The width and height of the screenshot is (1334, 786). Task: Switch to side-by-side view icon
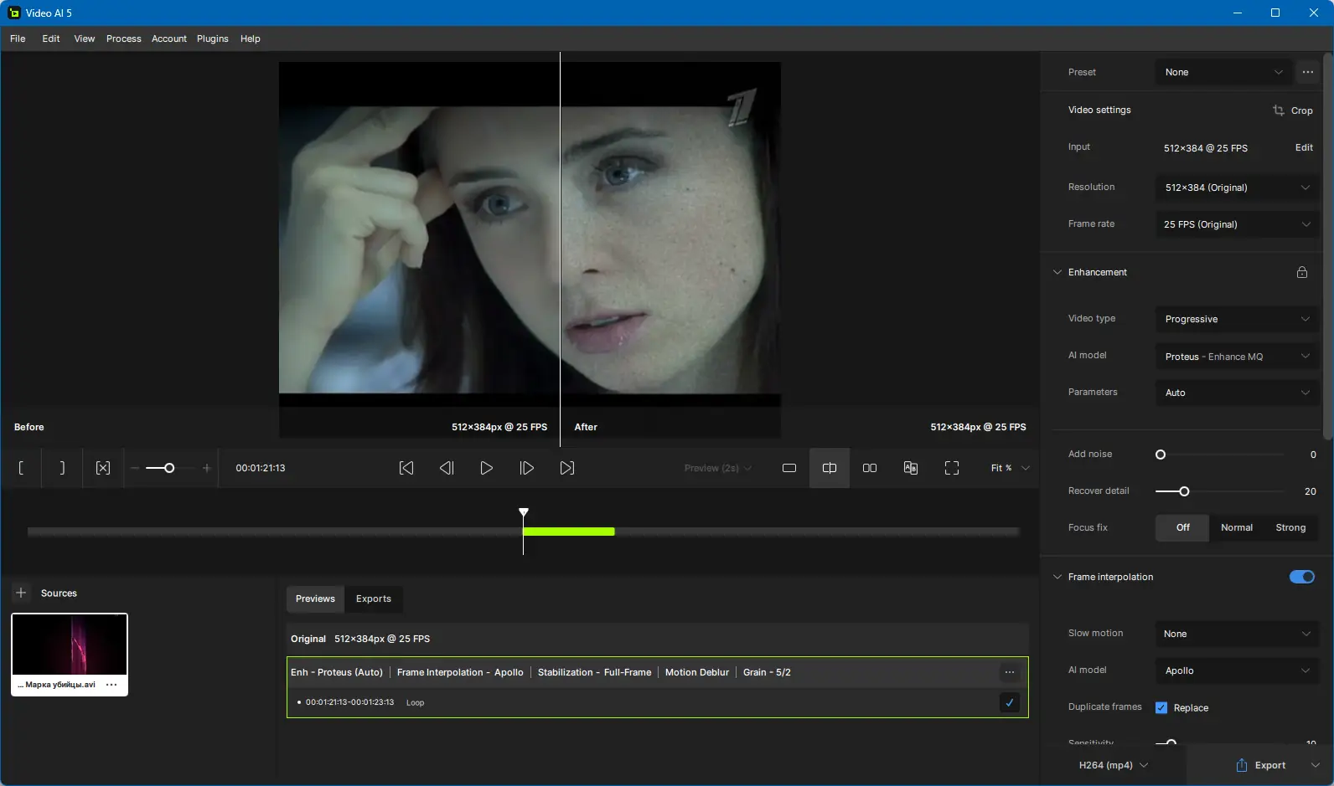click(x=869, y=468)
